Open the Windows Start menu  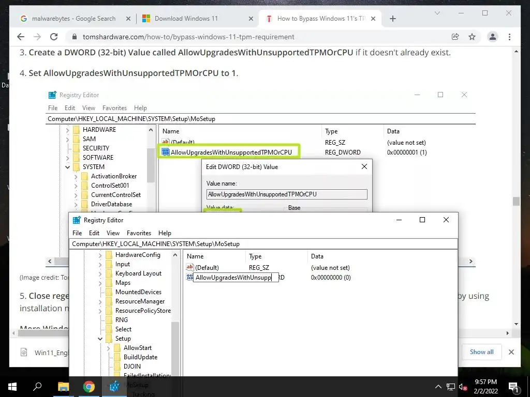pos(12,387)
